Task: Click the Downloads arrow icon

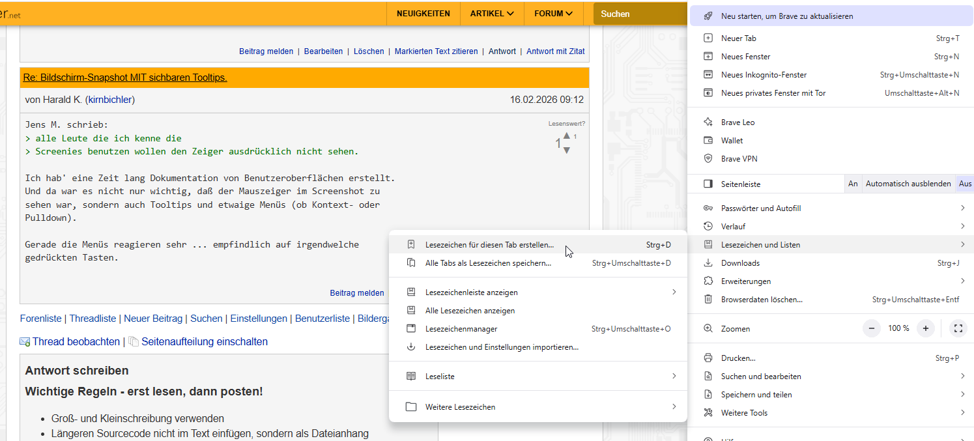Action: click(x=708, y=263)
